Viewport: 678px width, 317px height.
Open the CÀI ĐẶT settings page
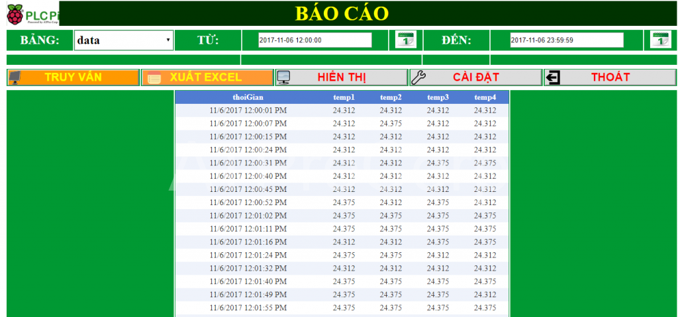[475, 77]
